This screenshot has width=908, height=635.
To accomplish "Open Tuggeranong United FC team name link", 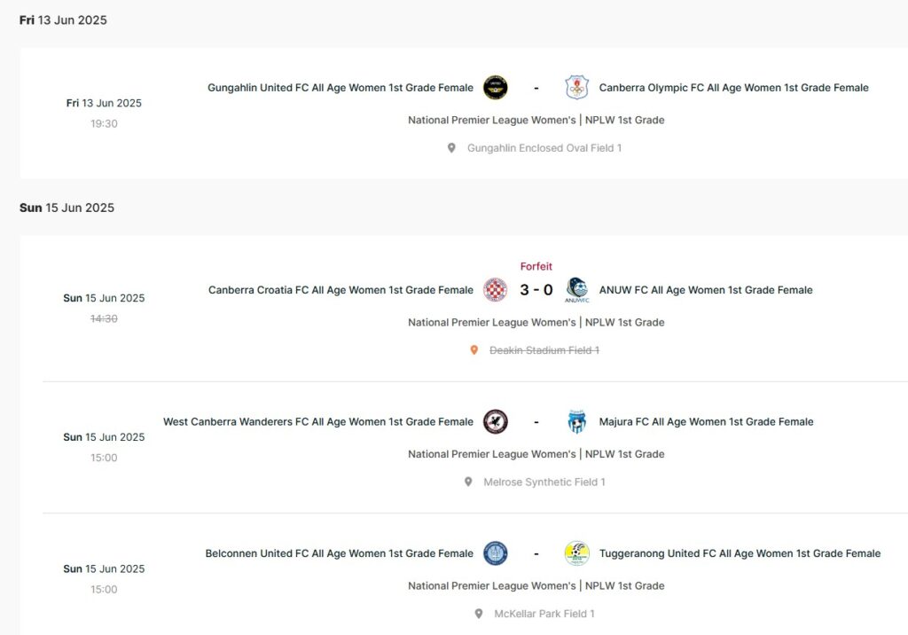I will tap(740, 553).
